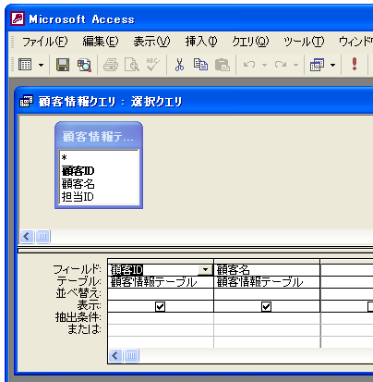Click the Cut scissors icon
The image size is (373, 382).
pos(180,65)
